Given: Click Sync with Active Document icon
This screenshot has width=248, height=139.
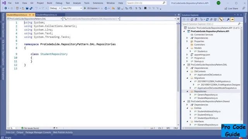Looking at the screenshot, I should [x=207, y=20].
